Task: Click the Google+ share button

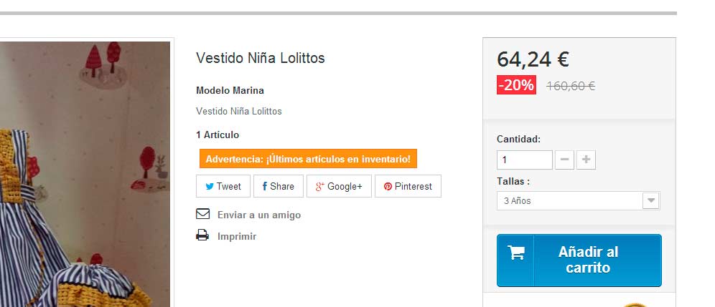Action: (339, 187)
